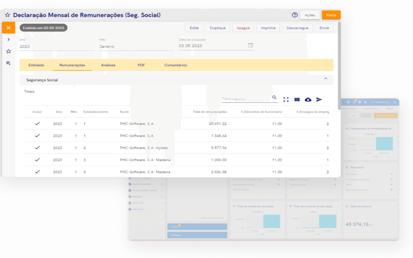Switch to the Entidade tab

coord(36,65)
